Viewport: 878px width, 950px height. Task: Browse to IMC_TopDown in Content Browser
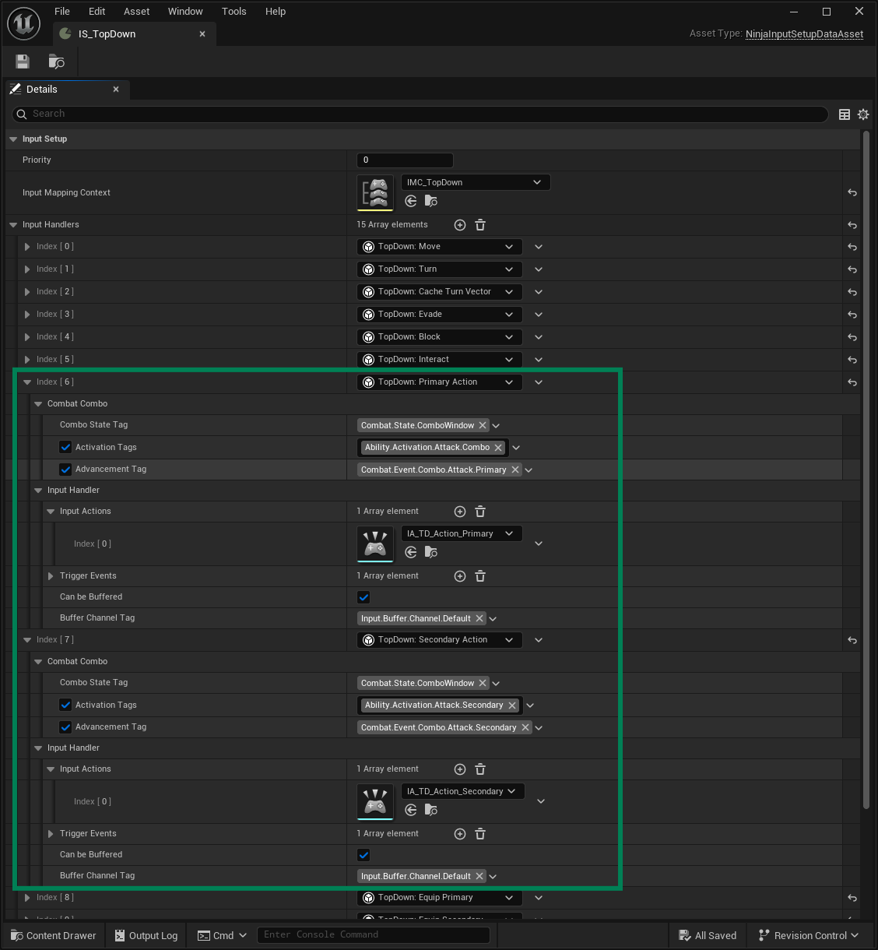point(431,201)
